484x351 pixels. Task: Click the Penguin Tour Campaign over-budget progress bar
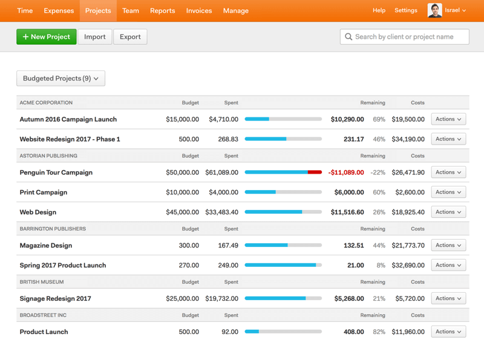point(283,172)
